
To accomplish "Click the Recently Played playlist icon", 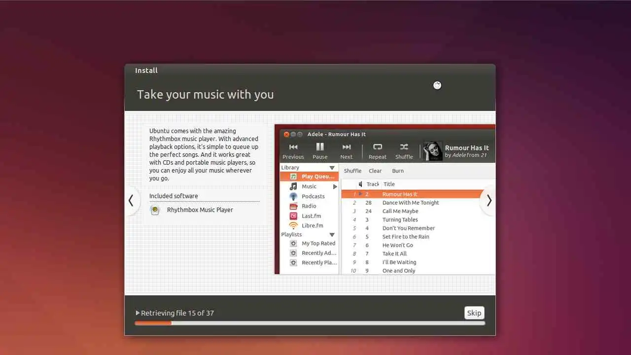I will coord(293,263).
